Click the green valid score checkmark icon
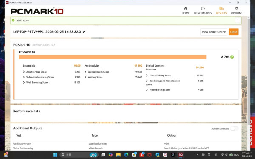255x159 pixels. (x=13, y=20)
